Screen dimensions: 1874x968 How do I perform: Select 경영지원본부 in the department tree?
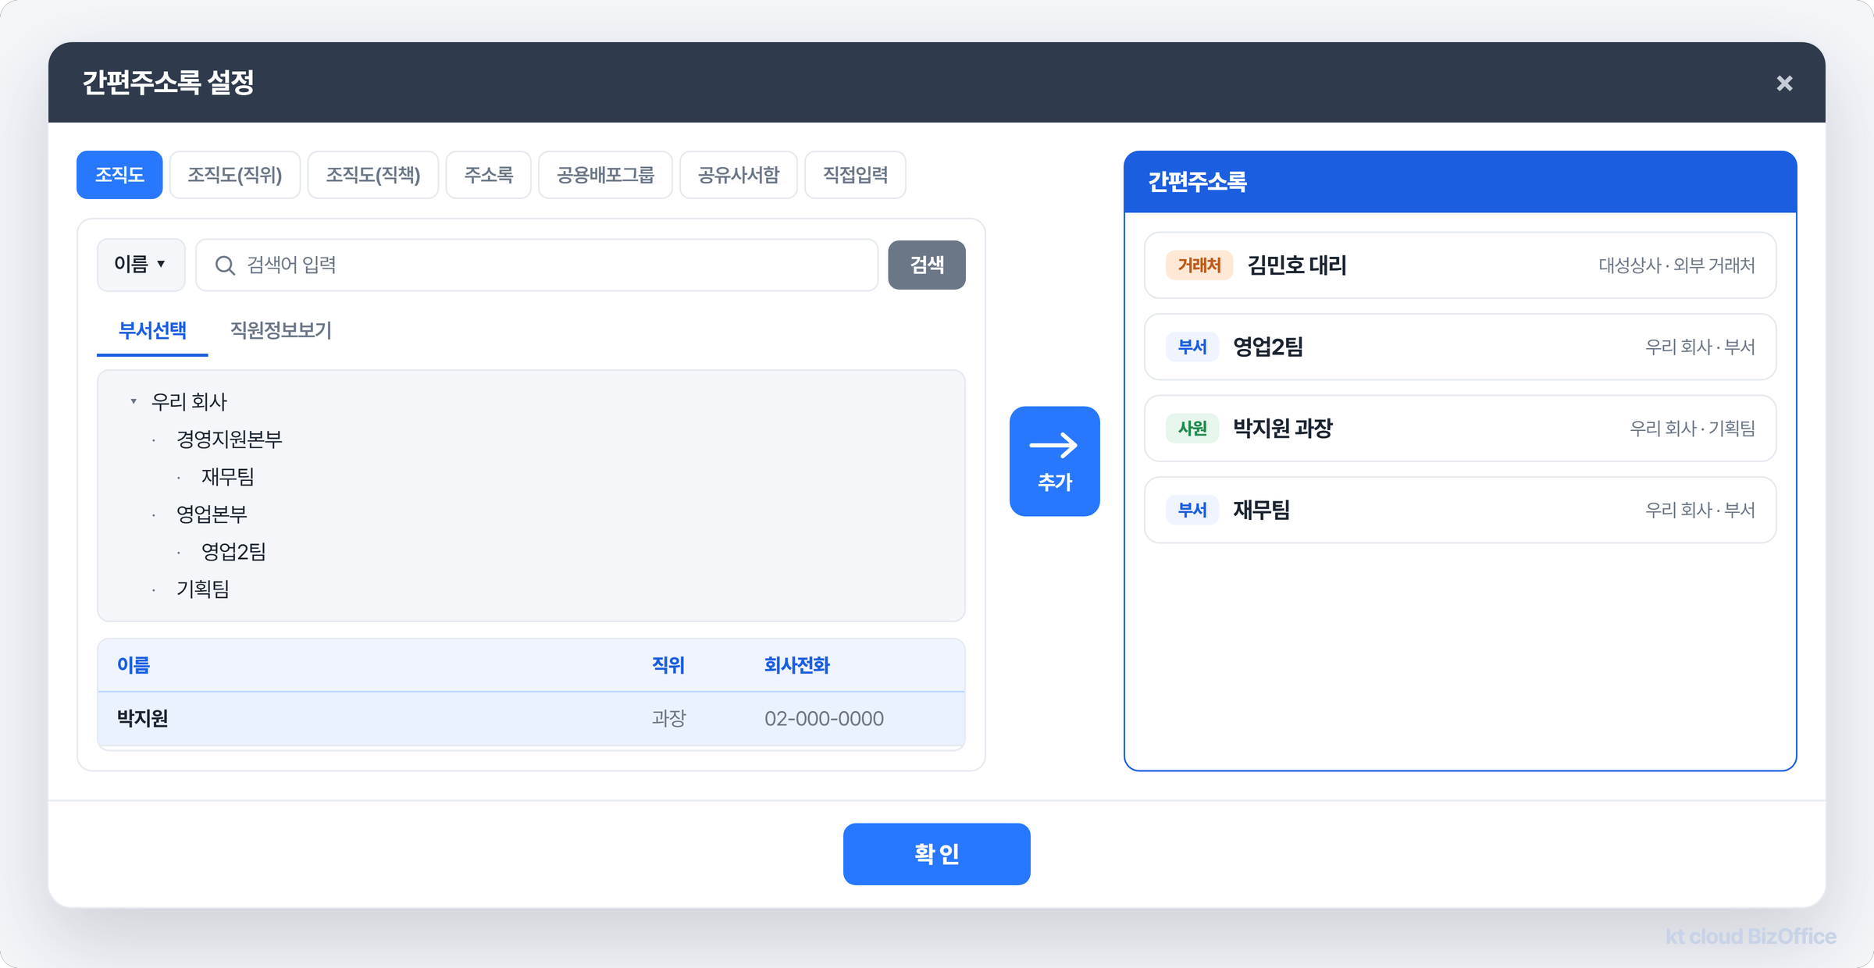point(230,440)
